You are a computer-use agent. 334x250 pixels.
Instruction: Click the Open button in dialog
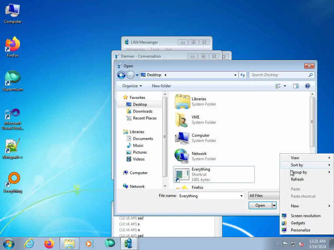click(x=260, y=205)
